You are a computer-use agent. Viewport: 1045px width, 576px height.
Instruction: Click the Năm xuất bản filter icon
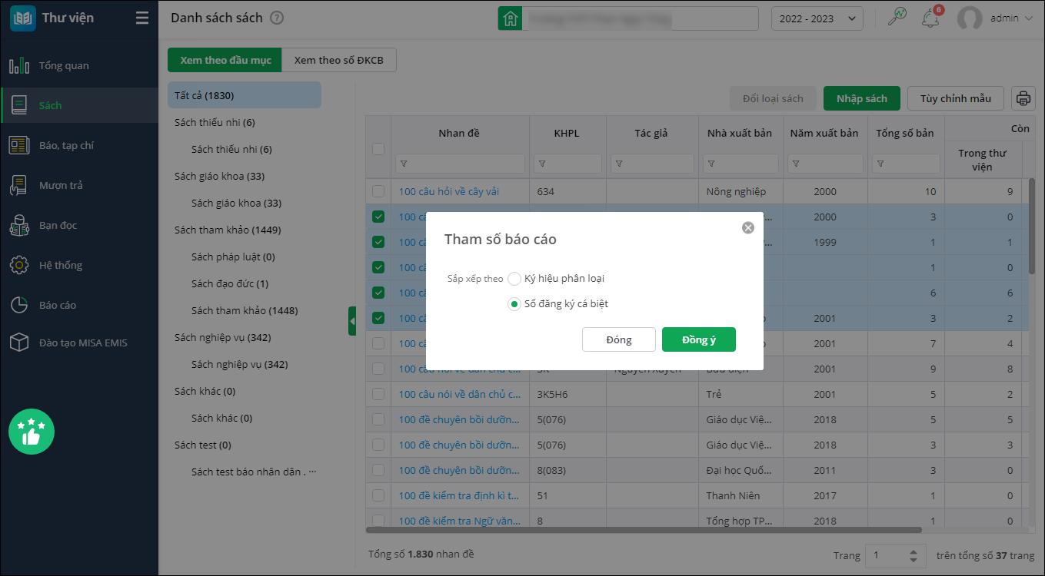(x=797, y=164)
